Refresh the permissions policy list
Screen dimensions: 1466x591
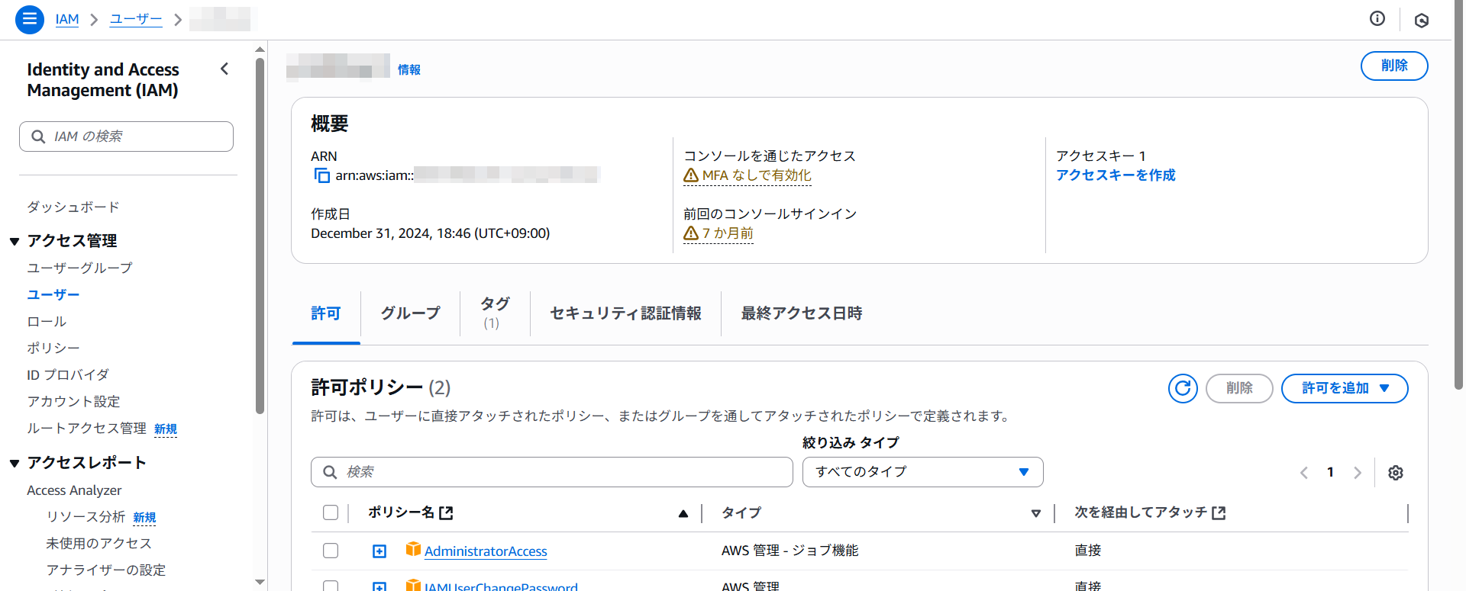coord(1182,388)
